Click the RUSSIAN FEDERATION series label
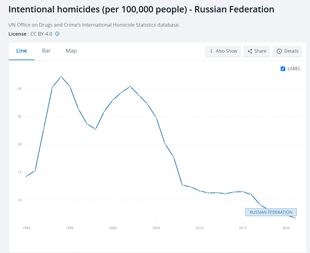Screen dimensions: 310x253 coord(271,212)
